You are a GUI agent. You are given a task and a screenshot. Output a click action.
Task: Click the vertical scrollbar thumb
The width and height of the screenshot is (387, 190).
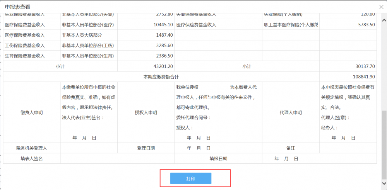pyautogui.click(x=384, y=139)
